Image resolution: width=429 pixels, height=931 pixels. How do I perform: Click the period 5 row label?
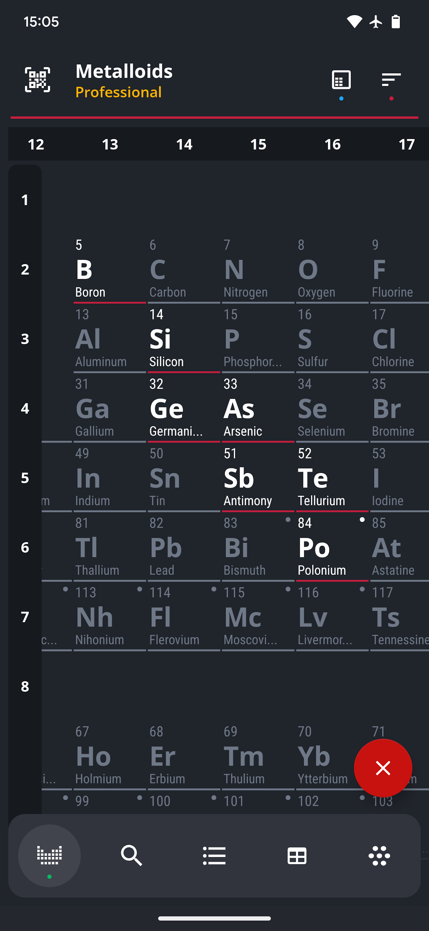pos(25,478)
